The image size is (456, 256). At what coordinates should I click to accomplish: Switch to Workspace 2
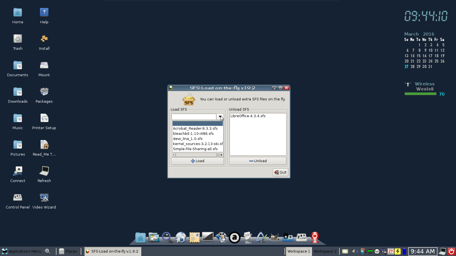[325, 251]
